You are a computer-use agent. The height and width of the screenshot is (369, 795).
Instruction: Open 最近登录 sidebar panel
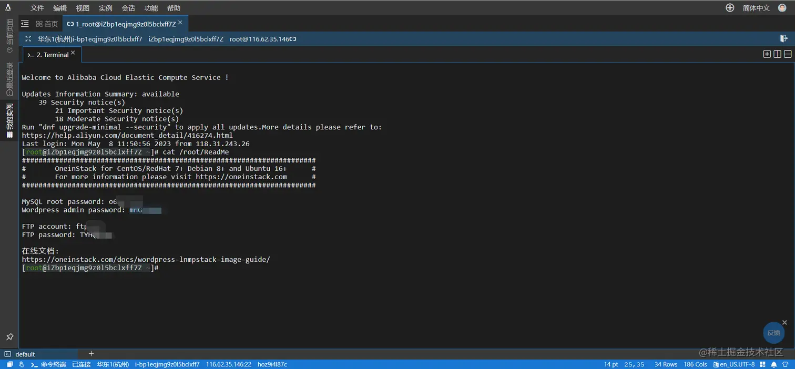pyautogui.click(x=9, y=79)
